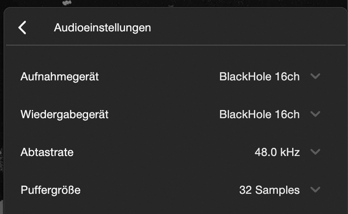Click empty space between Abtastrate and 48.0 kHz
348x214 pixels.
163,152
